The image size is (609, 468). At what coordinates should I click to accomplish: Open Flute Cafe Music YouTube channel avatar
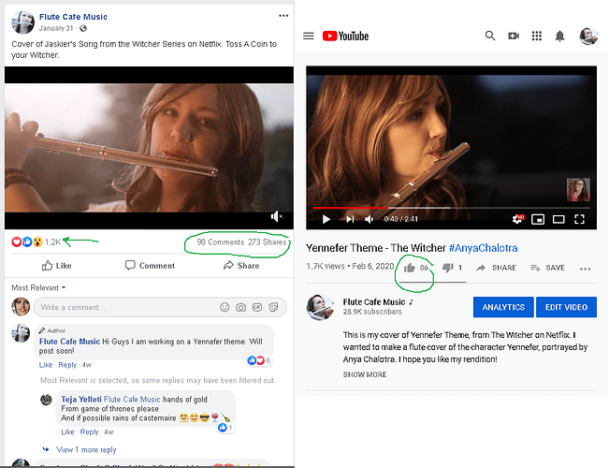point(320,307)
